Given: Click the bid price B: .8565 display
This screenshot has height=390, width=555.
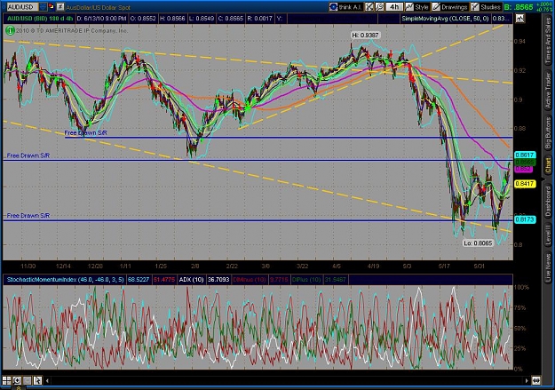Looking at the screenshot, I should pos(519,7).
